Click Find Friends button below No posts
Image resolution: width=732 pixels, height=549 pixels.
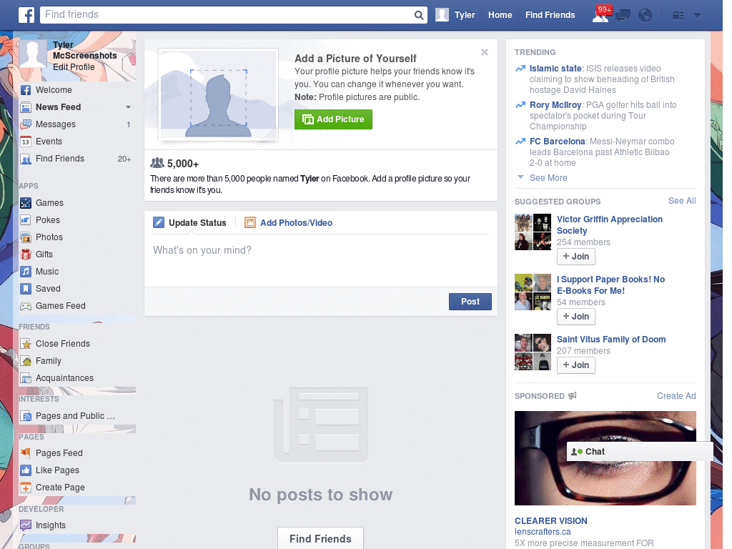point(320,538)
